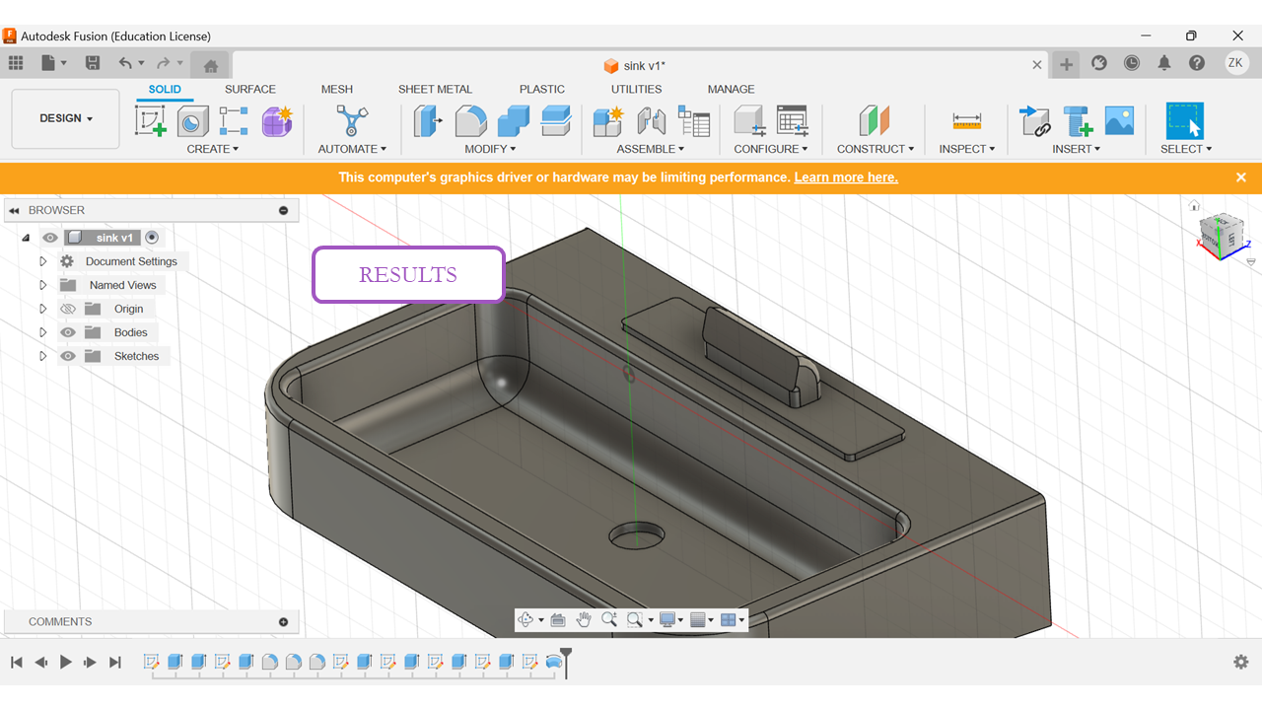The image size is (1262, 710).
Task: Open the CREATE dropdown menu
Action: point(213,149)
